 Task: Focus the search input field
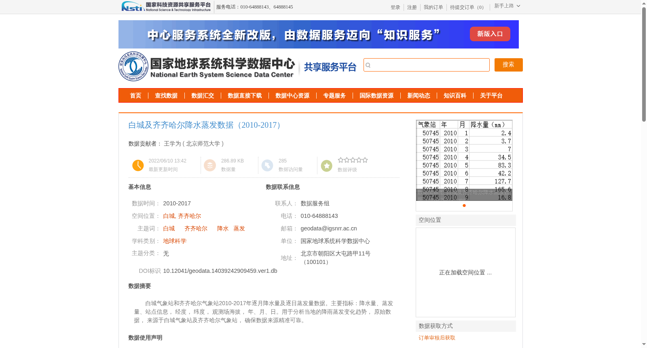point(427,65)
